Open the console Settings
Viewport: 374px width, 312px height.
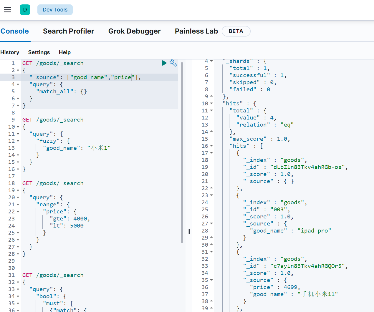(x=39, y=52)
